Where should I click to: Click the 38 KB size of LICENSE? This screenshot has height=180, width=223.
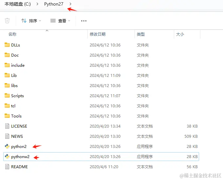point(192,126)
